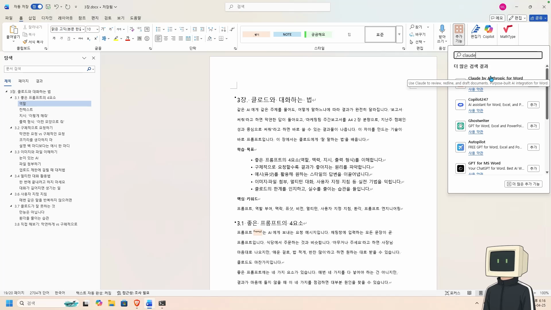Switch to 페이지 tab in navigation pane
Viewport: 551px width, 310px height.
tap(23, 81)
